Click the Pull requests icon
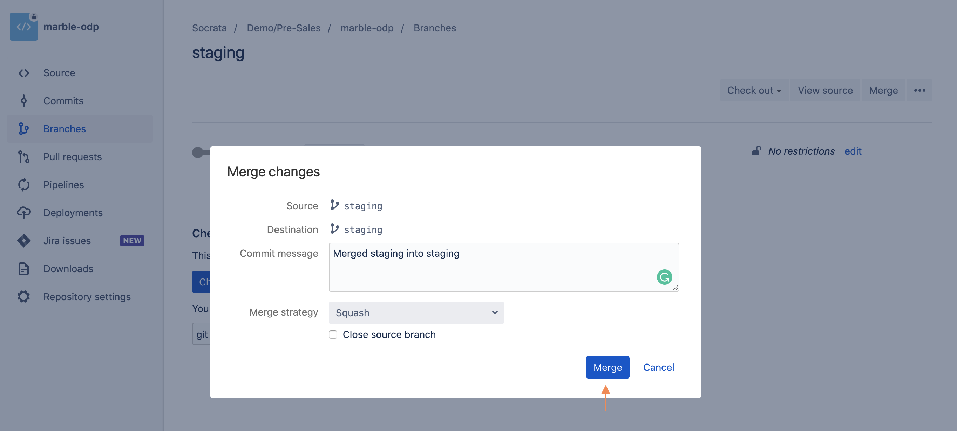The height and width of the screenshot is (431, 957). point(23,157)
